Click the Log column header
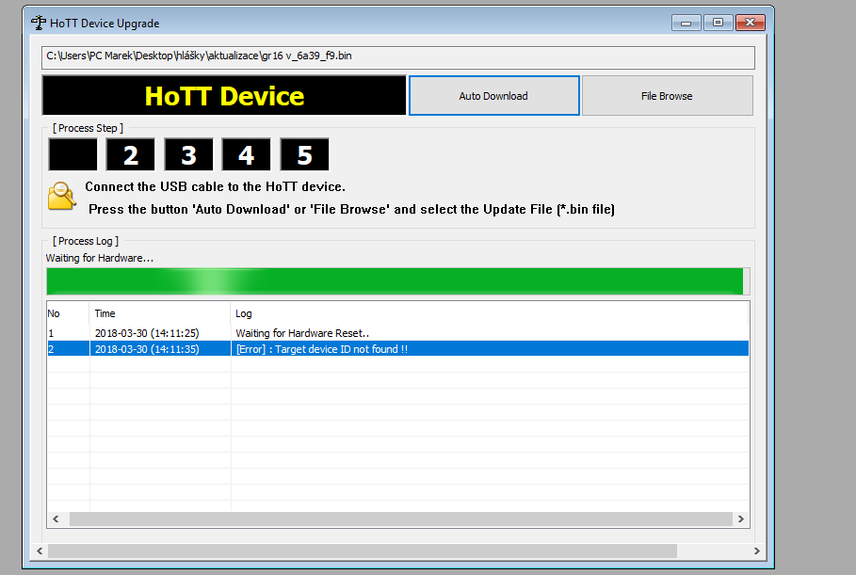 coord(490,313)
